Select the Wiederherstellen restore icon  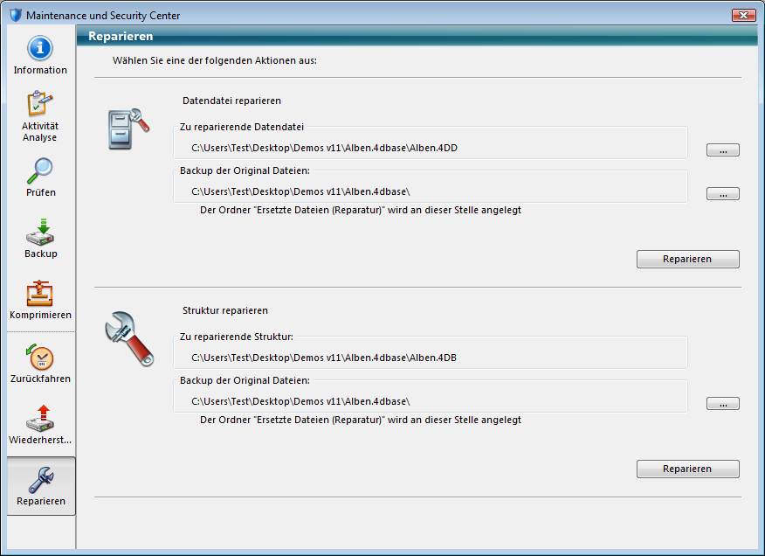tap(40, 418)
